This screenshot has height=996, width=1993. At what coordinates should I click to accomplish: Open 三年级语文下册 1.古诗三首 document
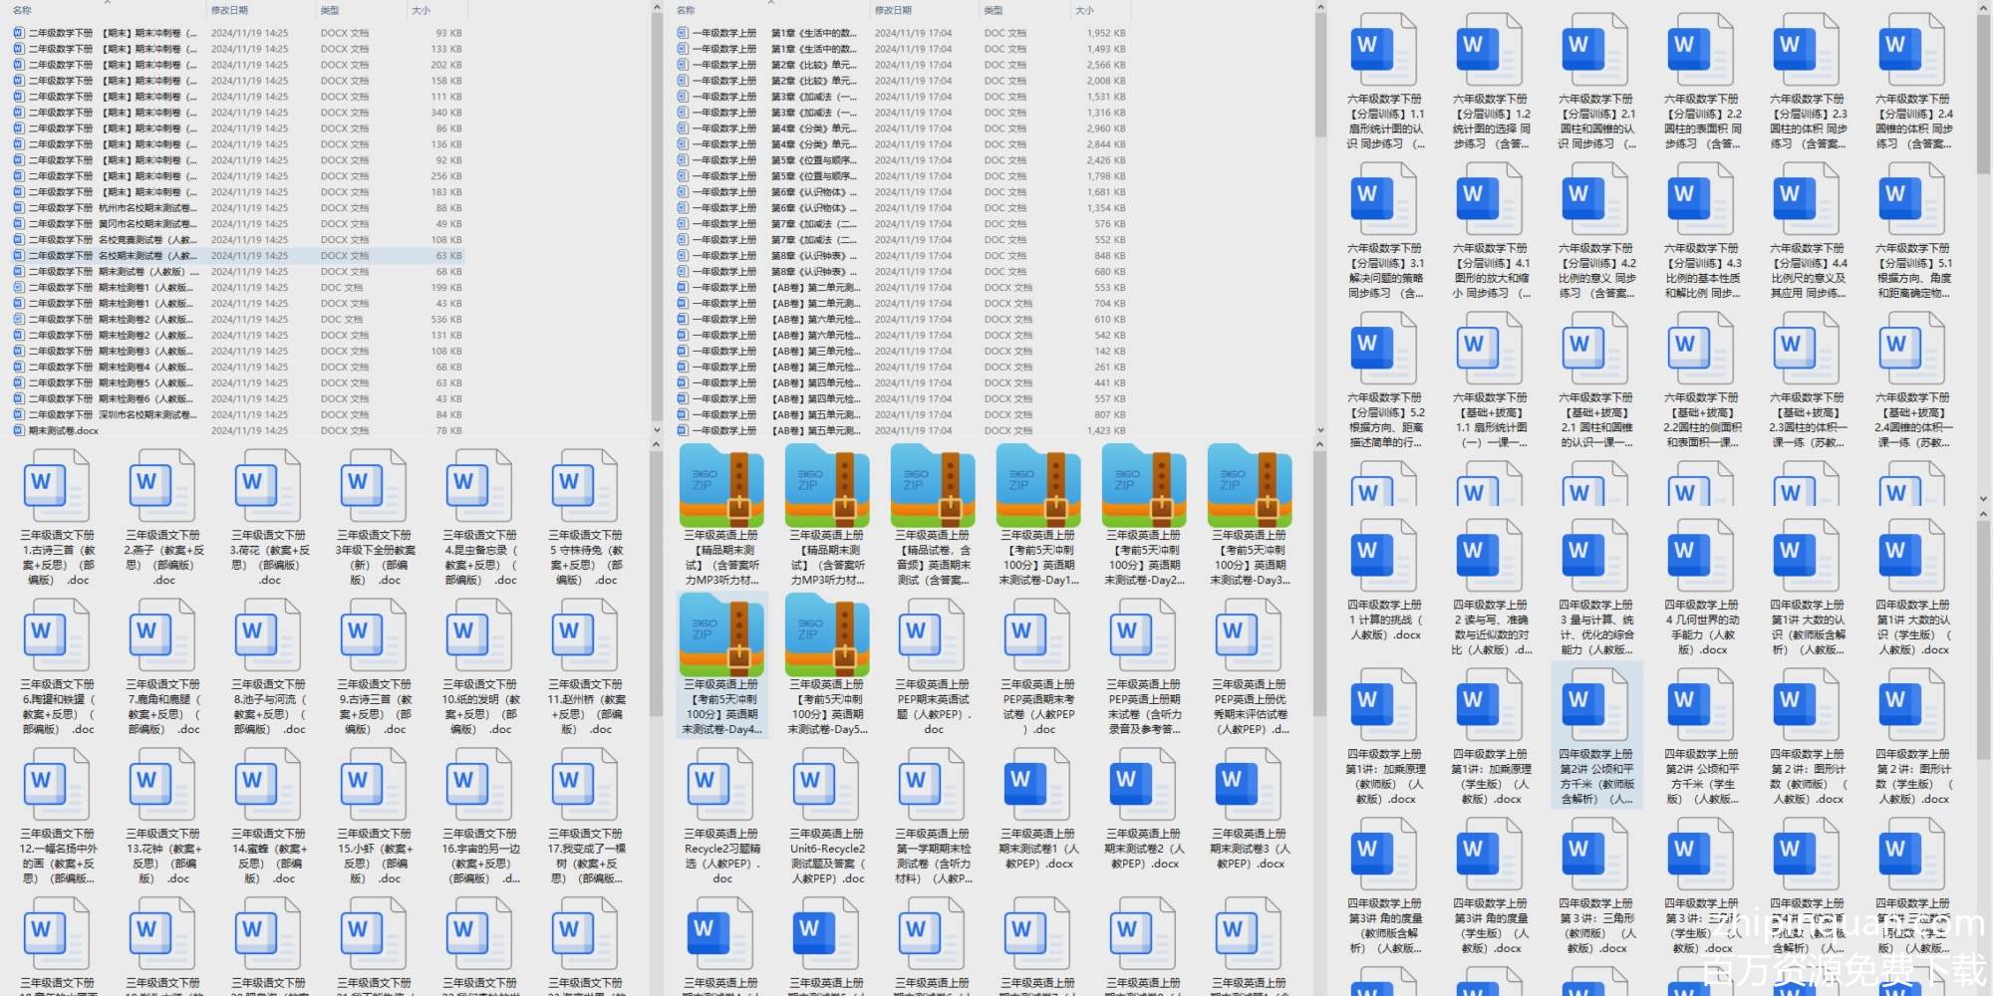pyautogui.click(x=58, y=488)
